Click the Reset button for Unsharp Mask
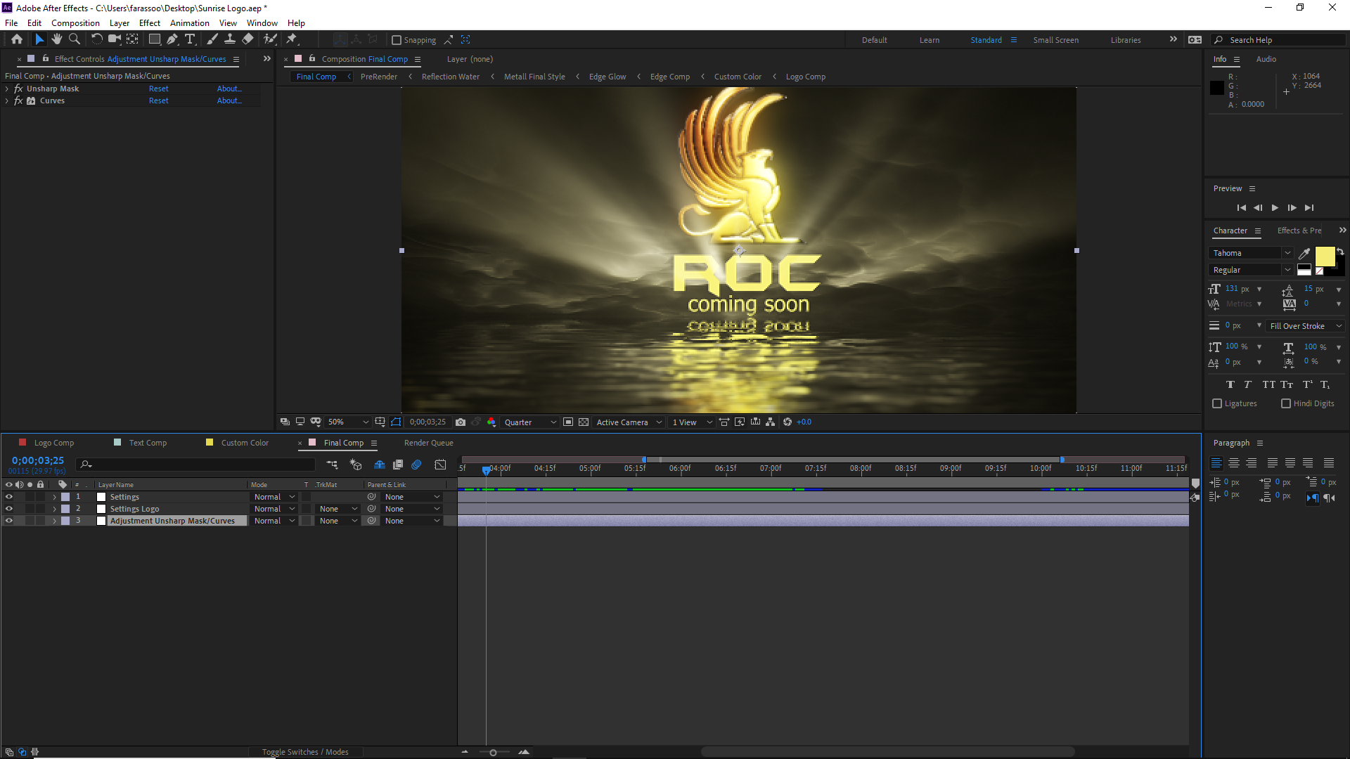This screenshot has height=759, width=1350. (x=157, y=88)
